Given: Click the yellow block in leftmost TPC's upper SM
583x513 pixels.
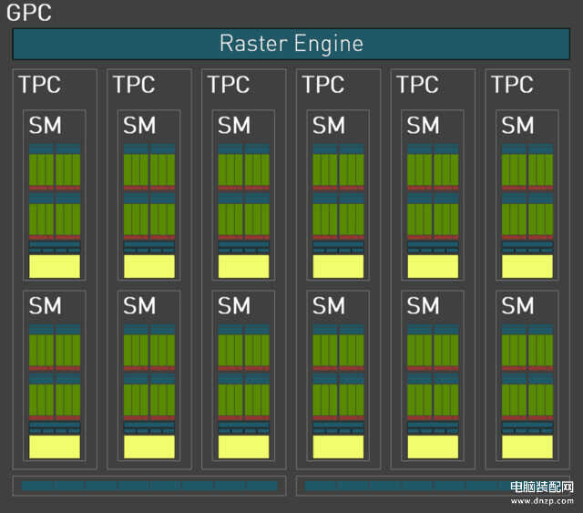Looking at the screenshot, I should point(55,266).
